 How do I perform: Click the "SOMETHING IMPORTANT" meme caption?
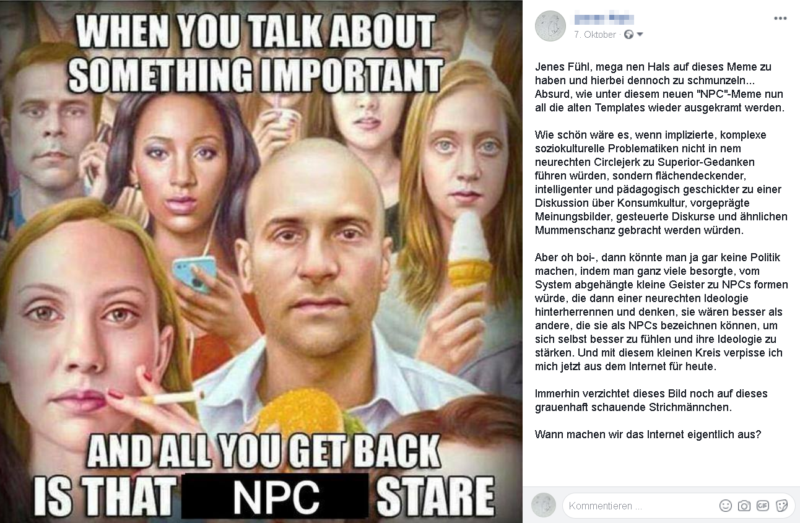click(255, 76)
